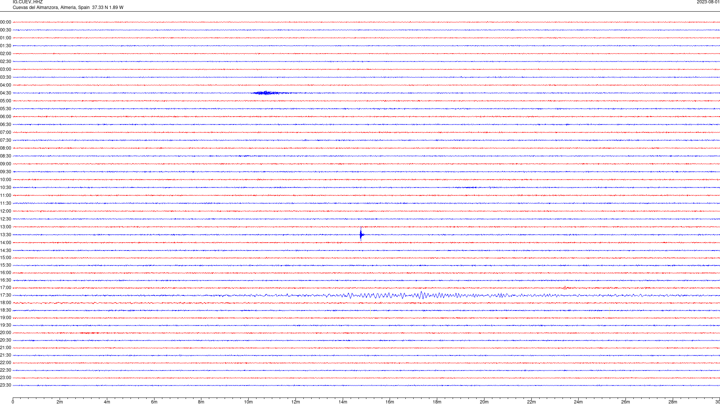Click the 21:30 time label

[x=6, y=355]
